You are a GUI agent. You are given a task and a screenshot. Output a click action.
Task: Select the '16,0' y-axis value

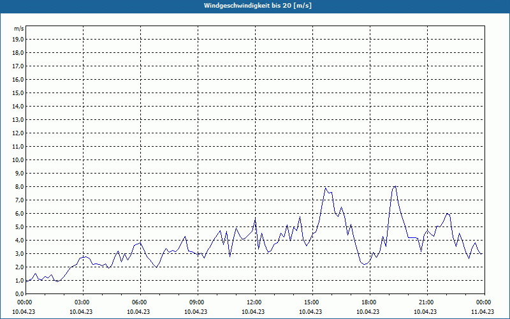click(x=18, y=79)
